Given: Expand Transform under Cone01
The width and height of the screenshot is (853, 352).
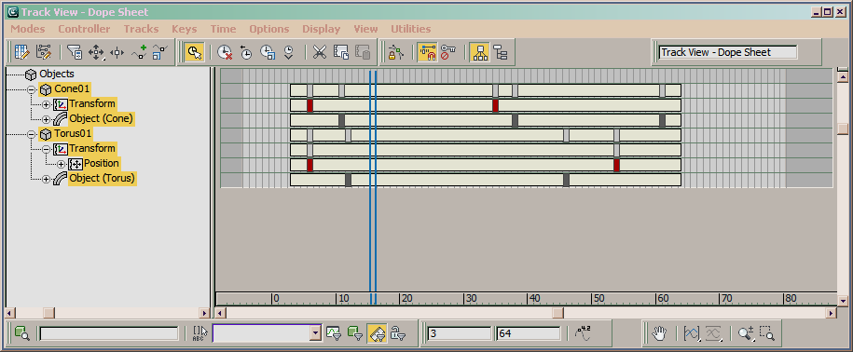Looking at the screenshot, I should point(46,104).
